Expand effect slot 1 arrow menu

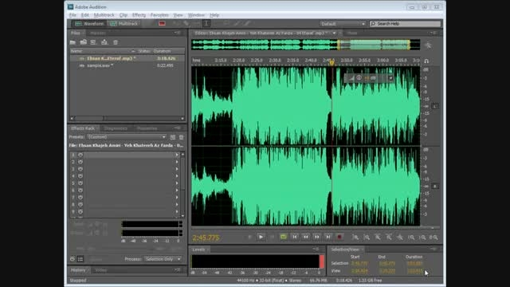point(177,155)
